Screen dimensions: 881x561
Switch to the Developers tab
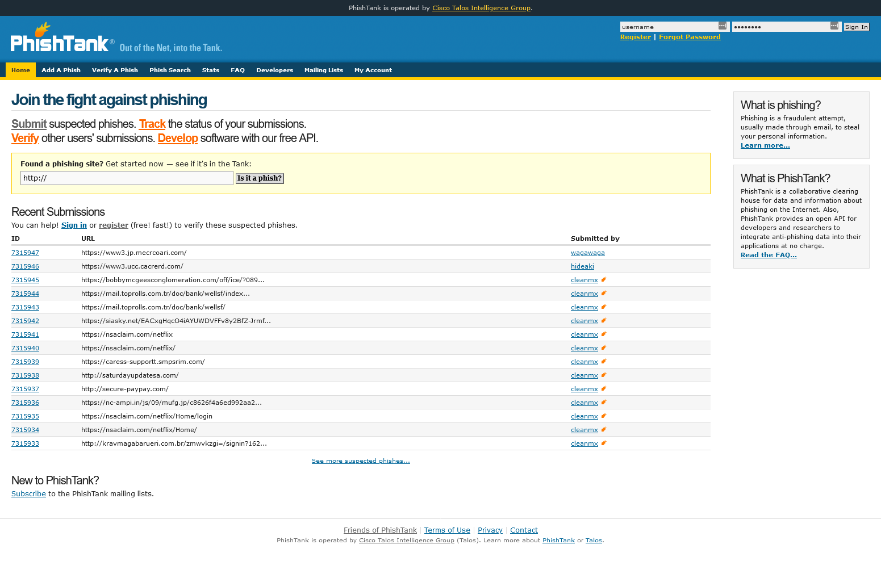274,70
